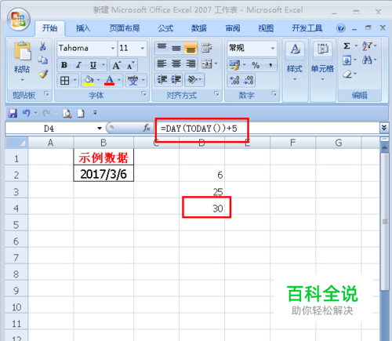
Task: Switch to the 插入 Insert tab
Action: (x=83, y=28)
